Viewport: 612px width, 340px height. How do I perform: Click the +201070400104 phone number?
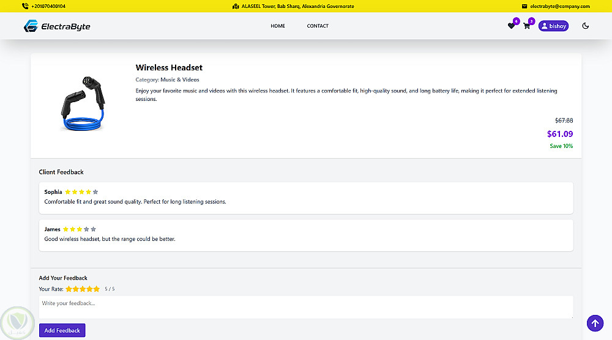48,6
